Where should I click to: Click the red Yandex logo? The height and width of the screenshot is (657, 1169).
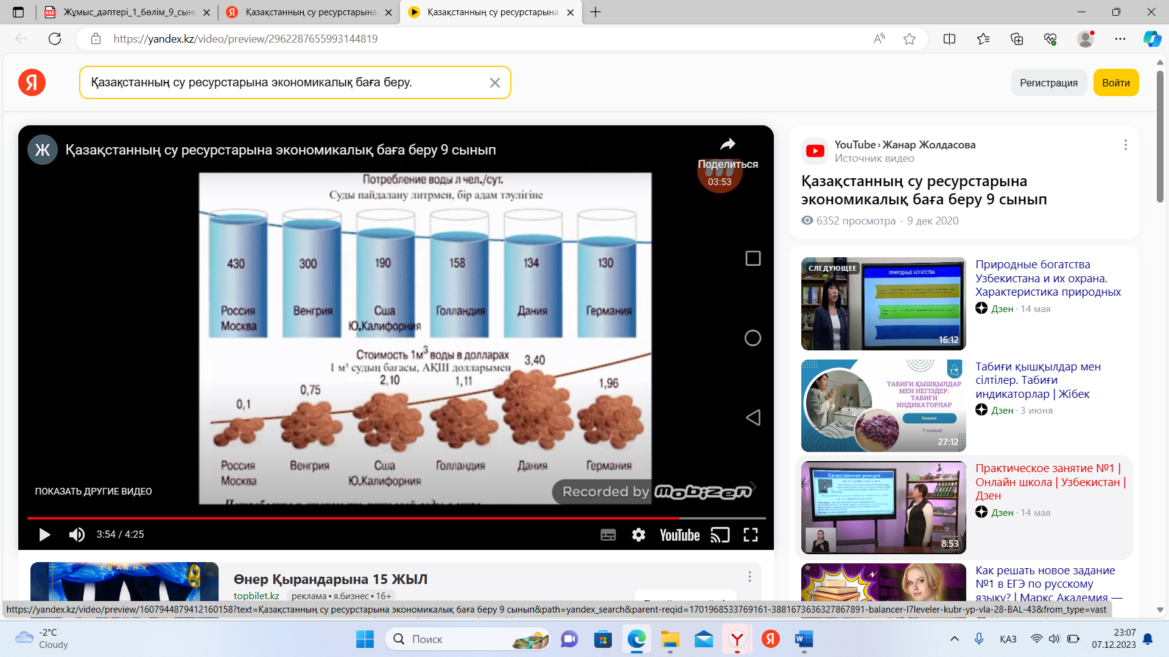pyautogui.click(x=32, y=83)
